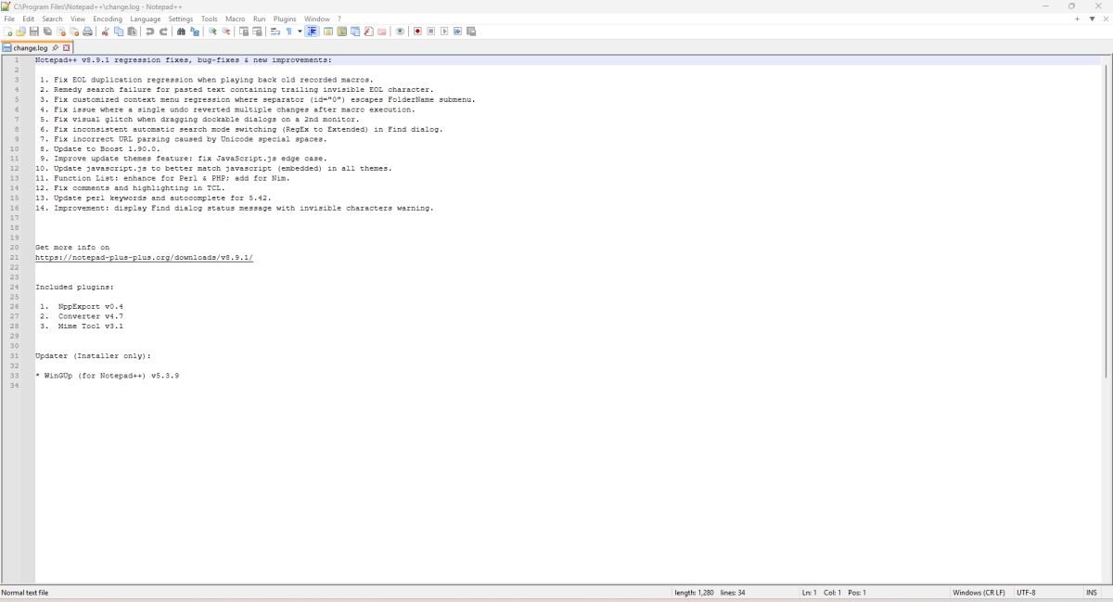Click the vertical scrollbar thumb

(1107, 221)
